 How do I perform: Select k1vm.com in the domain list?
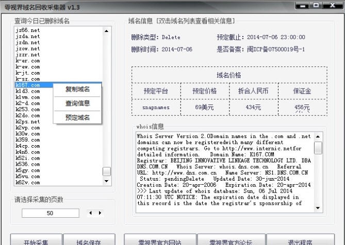[28, 97]
